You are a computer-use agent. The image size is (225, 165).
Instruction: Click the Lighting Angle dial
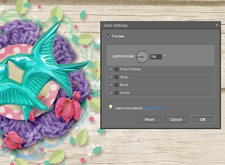142,57
